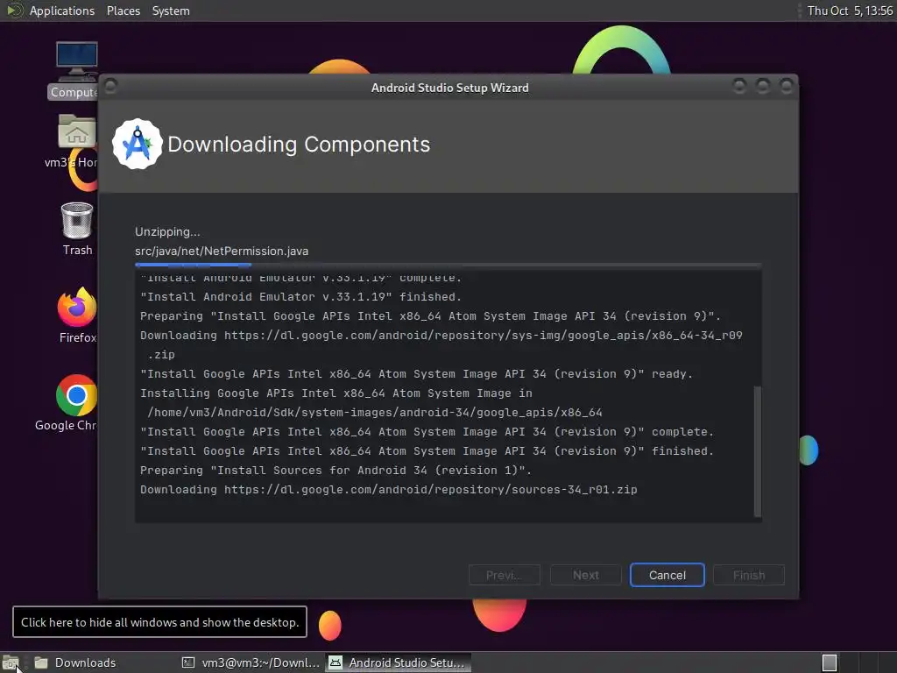This screenshot has height=673, width=897.
Task: Click the 'Downloading Components' heading
Action: click(x=299, y=145)
